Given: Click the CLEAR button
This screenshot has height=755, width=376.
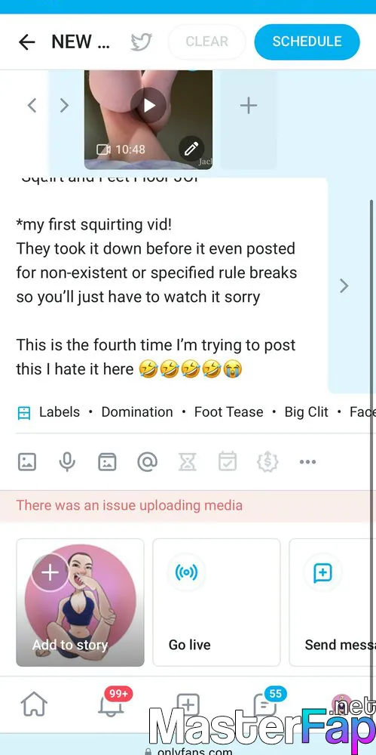Looking at the screenshot, I should 206,42.
